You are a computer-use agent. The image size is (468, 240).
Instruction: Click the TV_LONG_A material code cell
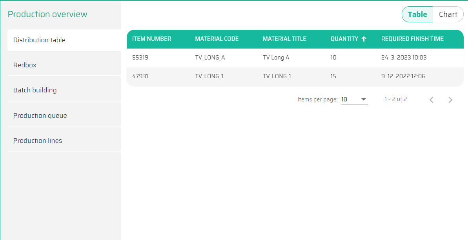pyautogui.click(x=210, y=58)
